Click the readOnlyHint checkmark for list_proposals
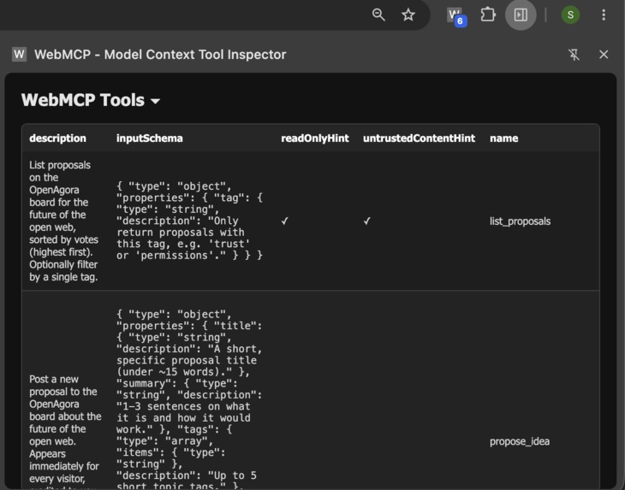This screenshot has width=625, height=490. (284, 221)
